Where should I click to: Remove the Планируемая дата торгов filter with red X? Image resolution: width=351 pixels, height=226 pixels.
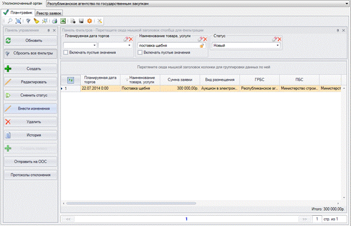click(131, 39)
